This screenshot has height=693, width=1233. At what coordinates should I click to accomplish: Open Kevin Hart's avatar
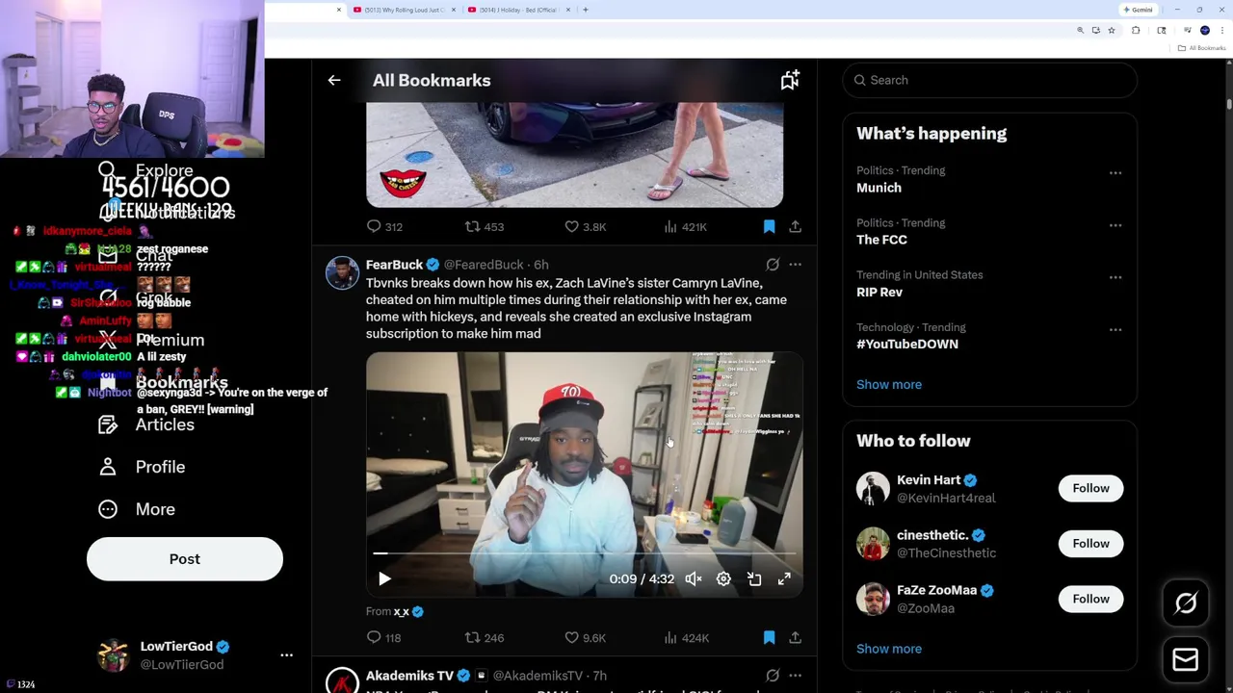tap(873, 488)
